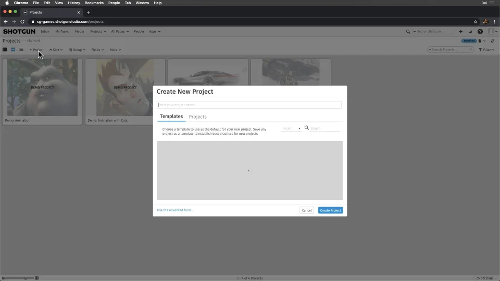Switch to the master-detail panel view icon
The width and height of the screenshot is (500, 281).
pyautogui.click(x=5, y=50)
